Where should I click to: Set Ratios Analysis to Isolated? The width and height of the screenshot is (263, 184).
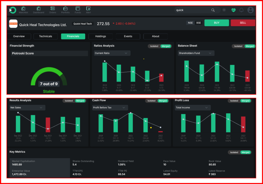154,46
